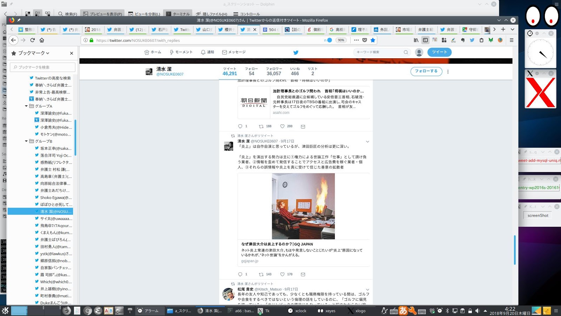Click the ツイート compose button
The width and height of the screenshot is (561, 316).
439,52
